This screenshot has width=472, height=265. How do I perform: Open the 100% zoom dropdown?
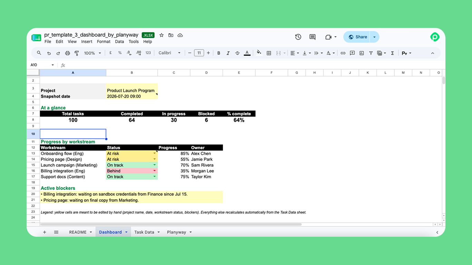92,53
